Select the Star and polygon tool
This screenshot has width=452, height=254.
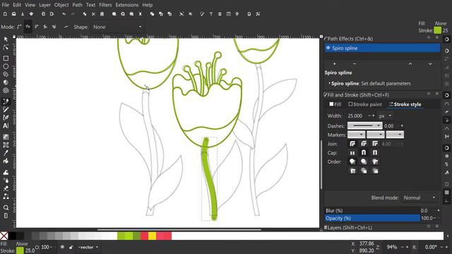coord(6,74)
